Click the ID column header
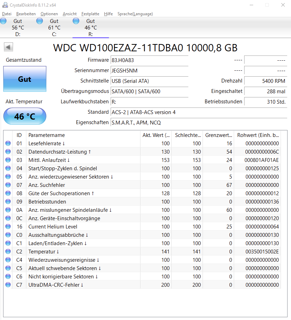Viewport: 291px width, 320px height. point(19,135)
